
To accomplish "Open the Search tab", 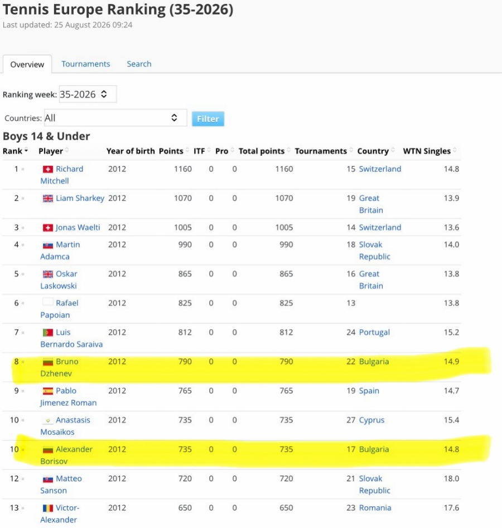I will point(139,64).
